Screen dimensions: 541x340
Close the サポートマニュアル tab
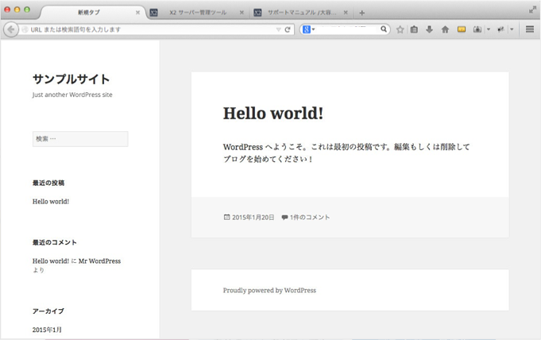click(346, 13)
